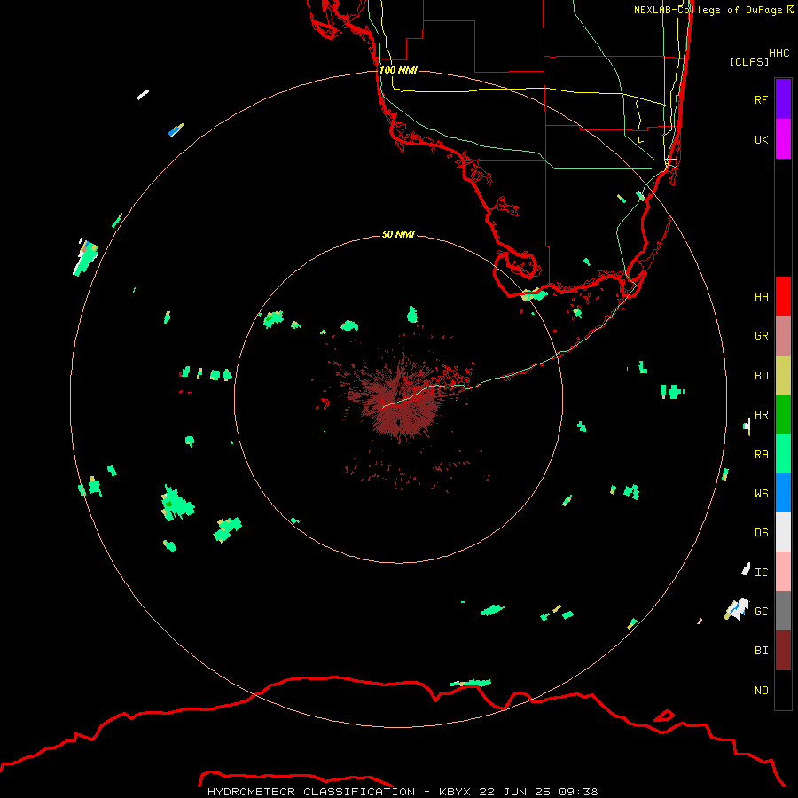The height and width of the screenshot is (798, 798).
Task: Click the brown BI biological swatch
Action: point(783,651)
